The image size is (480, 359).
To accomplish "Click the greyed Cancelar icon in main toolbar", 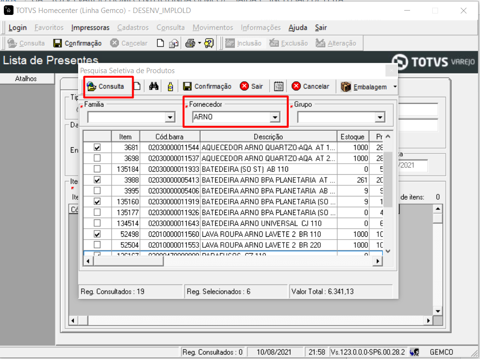I will point(114,43).
